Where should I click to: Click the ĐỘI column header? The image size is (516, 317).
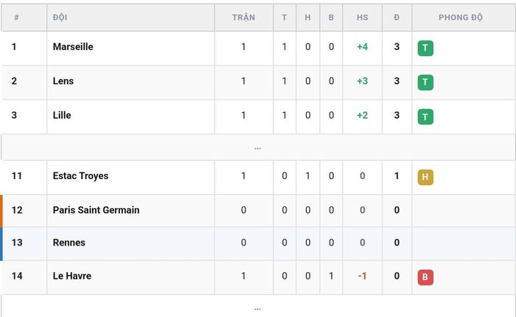(60, 17)
